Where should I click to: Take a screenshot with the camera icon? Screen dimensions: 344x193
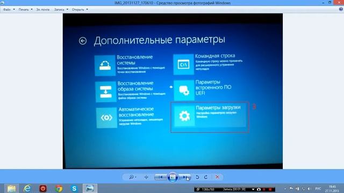click(259, 189)
